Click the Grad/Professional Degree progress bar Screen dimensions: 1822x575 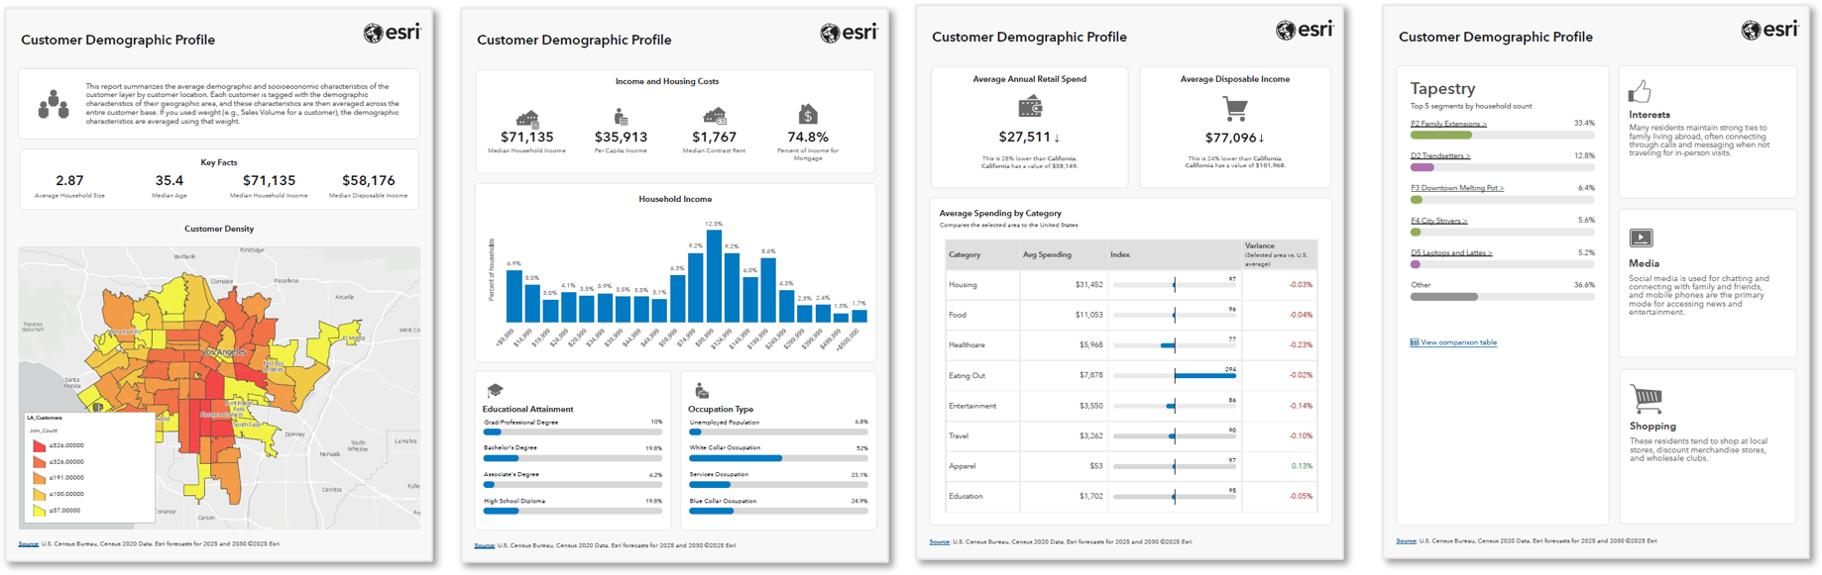tap(573, 432)
